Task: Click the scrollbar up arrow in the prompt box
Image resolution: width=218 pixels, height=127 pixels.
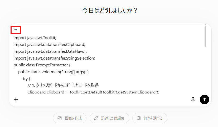Action: 205,24
